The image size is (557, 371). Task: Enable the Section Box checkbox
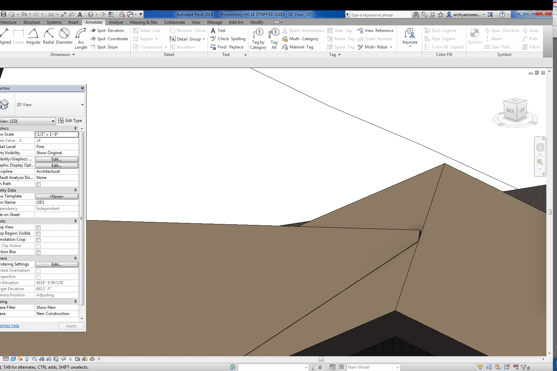pyautogui.click(x=39, y=252)
